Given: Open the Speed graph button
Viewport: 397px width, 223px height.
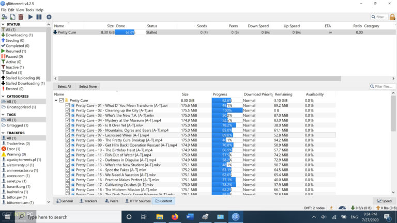Looking at the screenshot, I should click(385, 201).
